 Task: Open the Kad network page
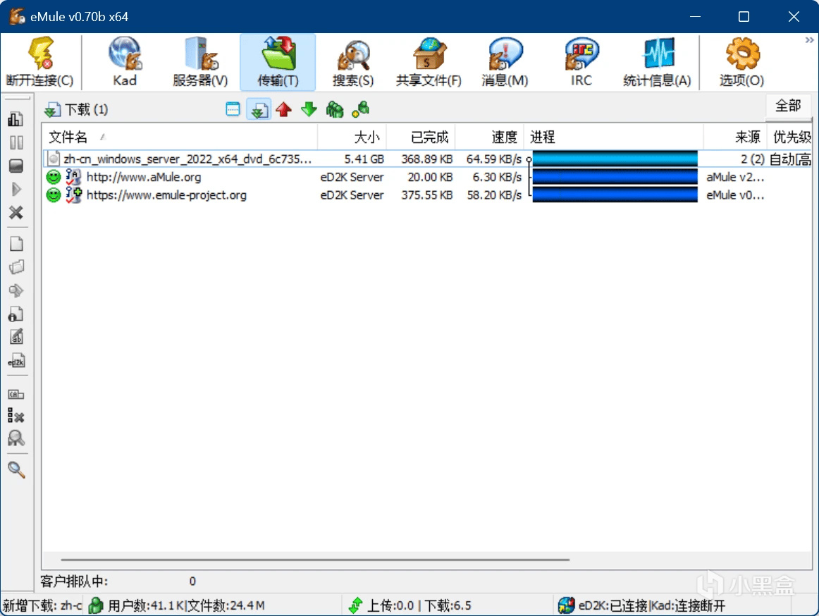coord(125,61)
